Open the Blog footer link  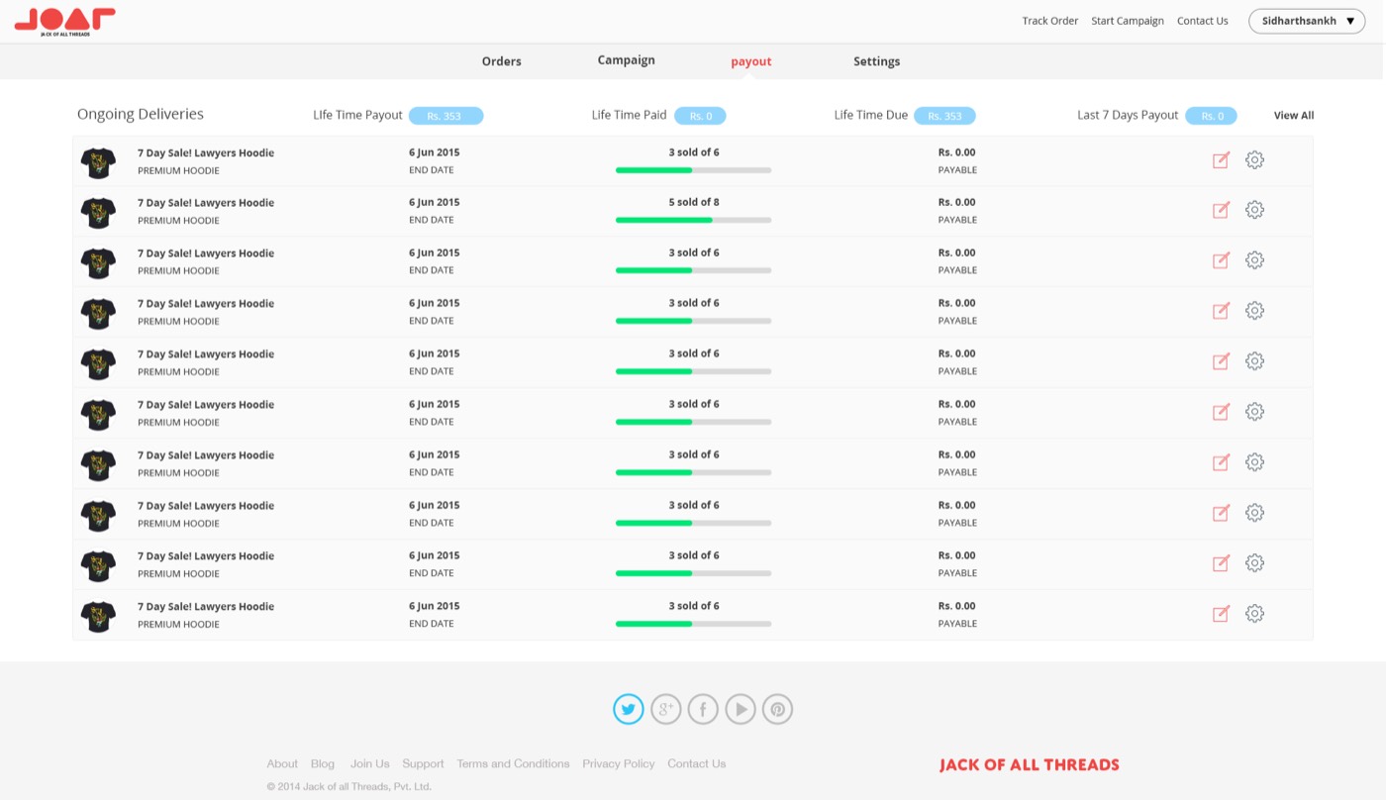(323, 763)
